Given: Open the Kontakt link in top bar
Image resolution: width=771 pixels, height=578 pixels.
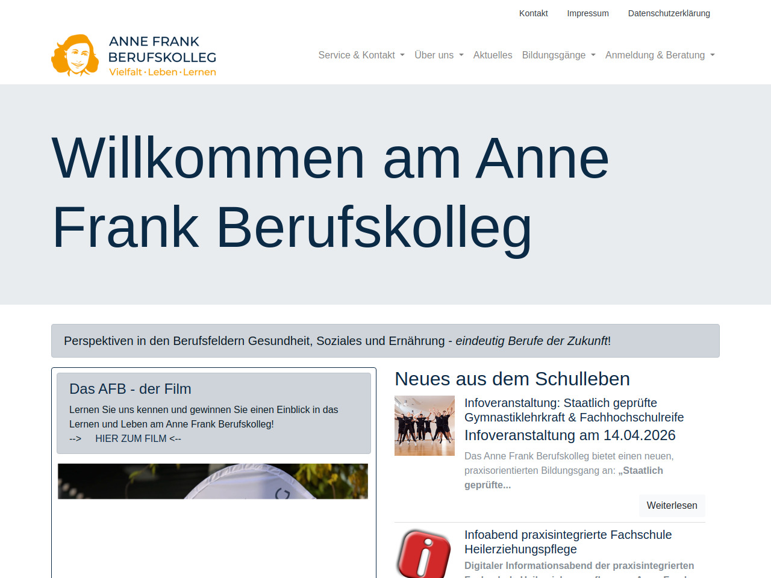Looking at the screenshot, I should [533, 13].
